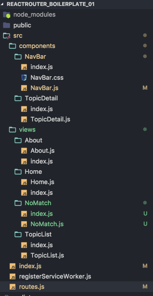Collapse the NavBar folder label

[x=35, y=57]
